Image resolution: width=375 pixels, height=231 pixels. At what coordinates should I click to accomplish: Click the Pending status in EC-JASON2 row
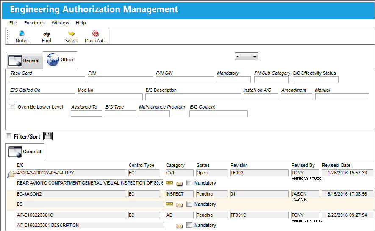click(x=212, y=194)
